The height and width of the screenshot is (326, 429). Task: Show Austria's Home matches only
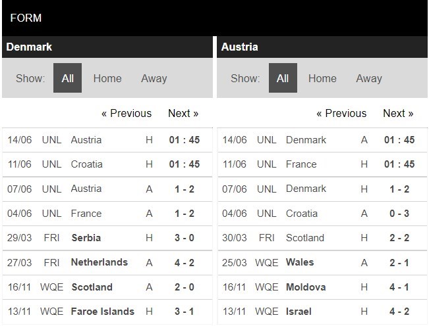tap(322, 78)
